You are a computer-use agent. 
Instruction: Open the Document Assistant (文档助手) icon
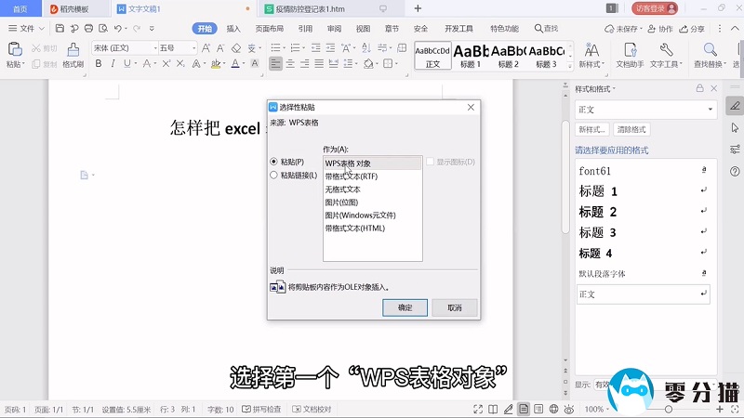(630, 50)
